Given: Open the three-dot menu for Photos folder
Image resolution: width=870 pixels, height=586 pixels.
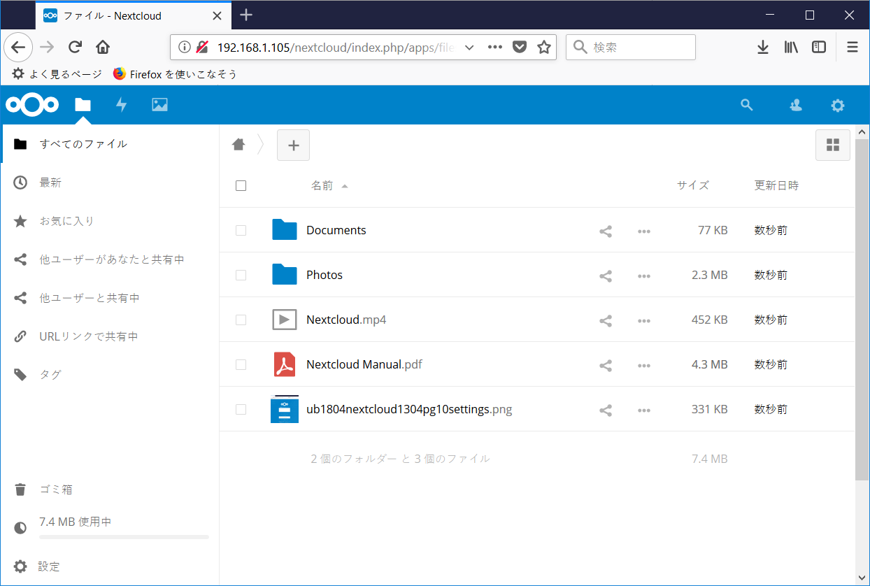Looking at the screenshot, I should click(643, 275).
